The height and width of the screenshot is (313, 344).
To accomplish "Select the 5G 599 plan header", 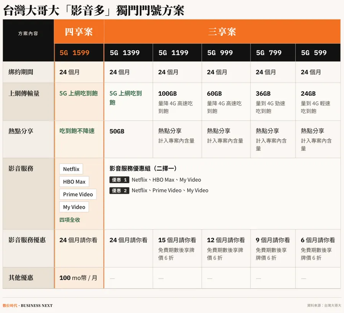I will pyautogui.click(x=318, y=53).
